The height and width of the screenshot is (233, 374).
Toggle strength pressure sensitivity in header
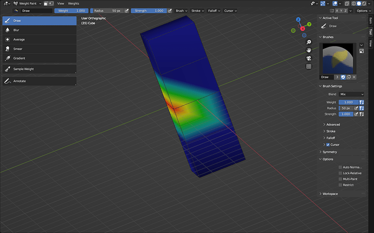(x=170, y=11)
